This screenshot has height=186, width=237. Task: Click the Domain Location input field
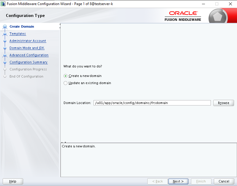(152, 103)
